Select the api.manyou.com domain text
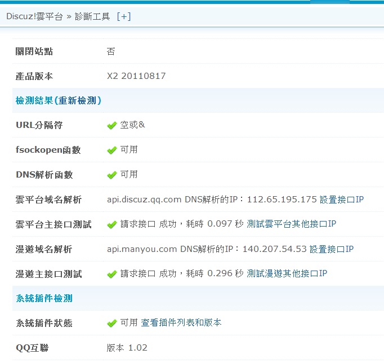Screen dimensions: 384x363 coord(142,249)
